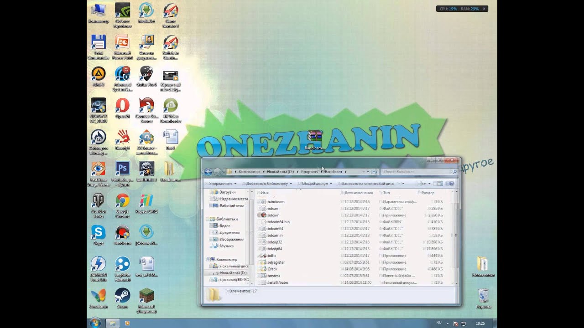Image resolution: width=584 pixels, height=328 pixels.
Task: Open the Упорядочить dropdown menu
Action: pos(223,184)
